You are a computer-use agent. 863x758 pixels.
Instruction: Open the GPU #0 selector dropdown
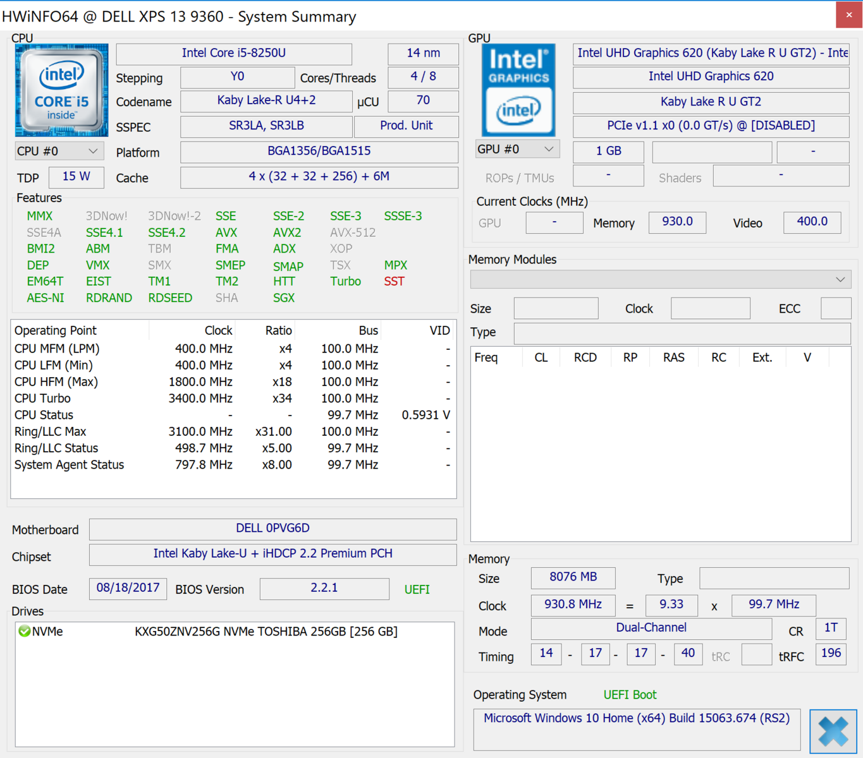[x=517, y=149]
